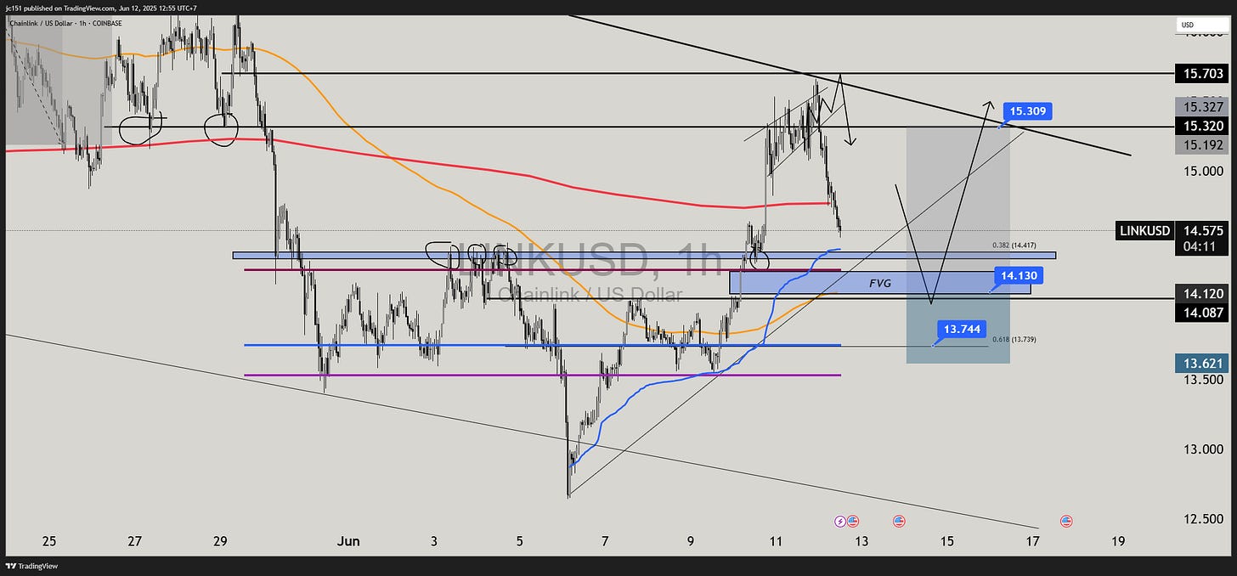Click date 27 on the time axis
The image size is (1237, 576).
point(135,541)
